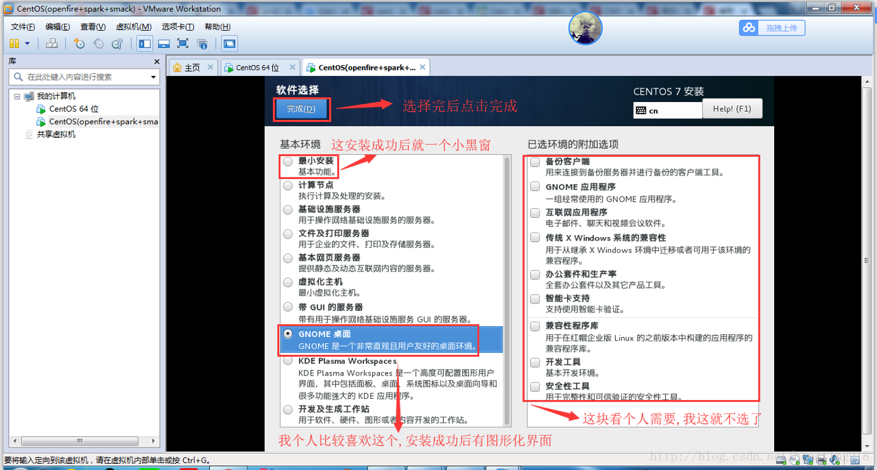Close the CentOS 64 位 tab
Viewport: 877px width, 470px height.
[293, 67]
